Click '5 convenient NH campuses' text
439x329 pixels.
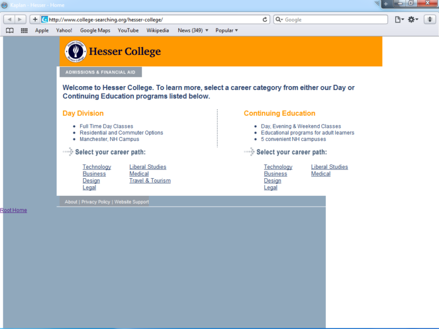294,139
